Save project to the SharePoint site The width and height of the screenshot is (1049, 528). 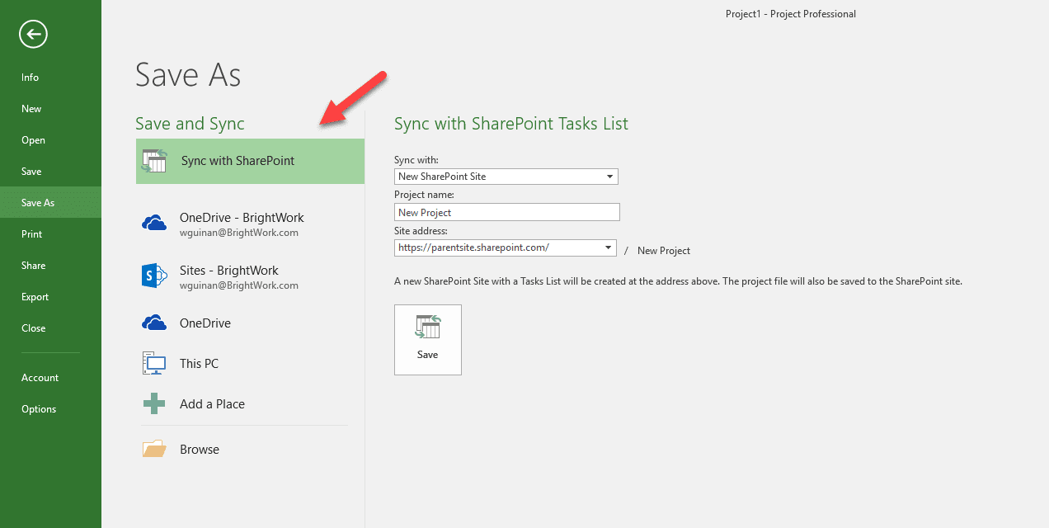pos(428,340)
